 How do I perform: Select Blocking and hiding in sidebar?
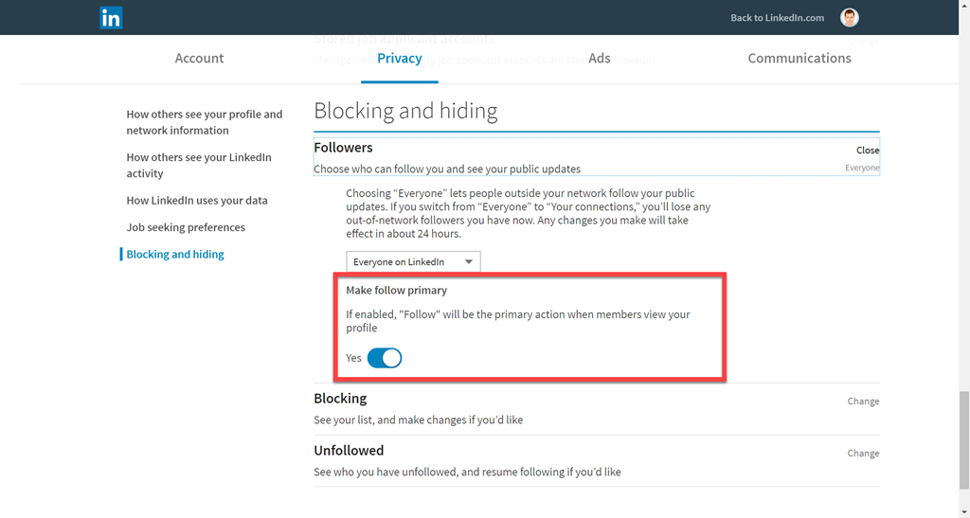[175, 255]
